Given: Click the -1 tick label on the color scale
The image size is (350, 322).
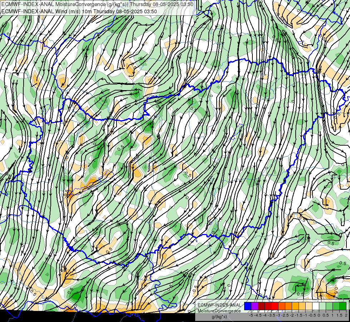Looking at the screenshot, I should pos(305,315).
